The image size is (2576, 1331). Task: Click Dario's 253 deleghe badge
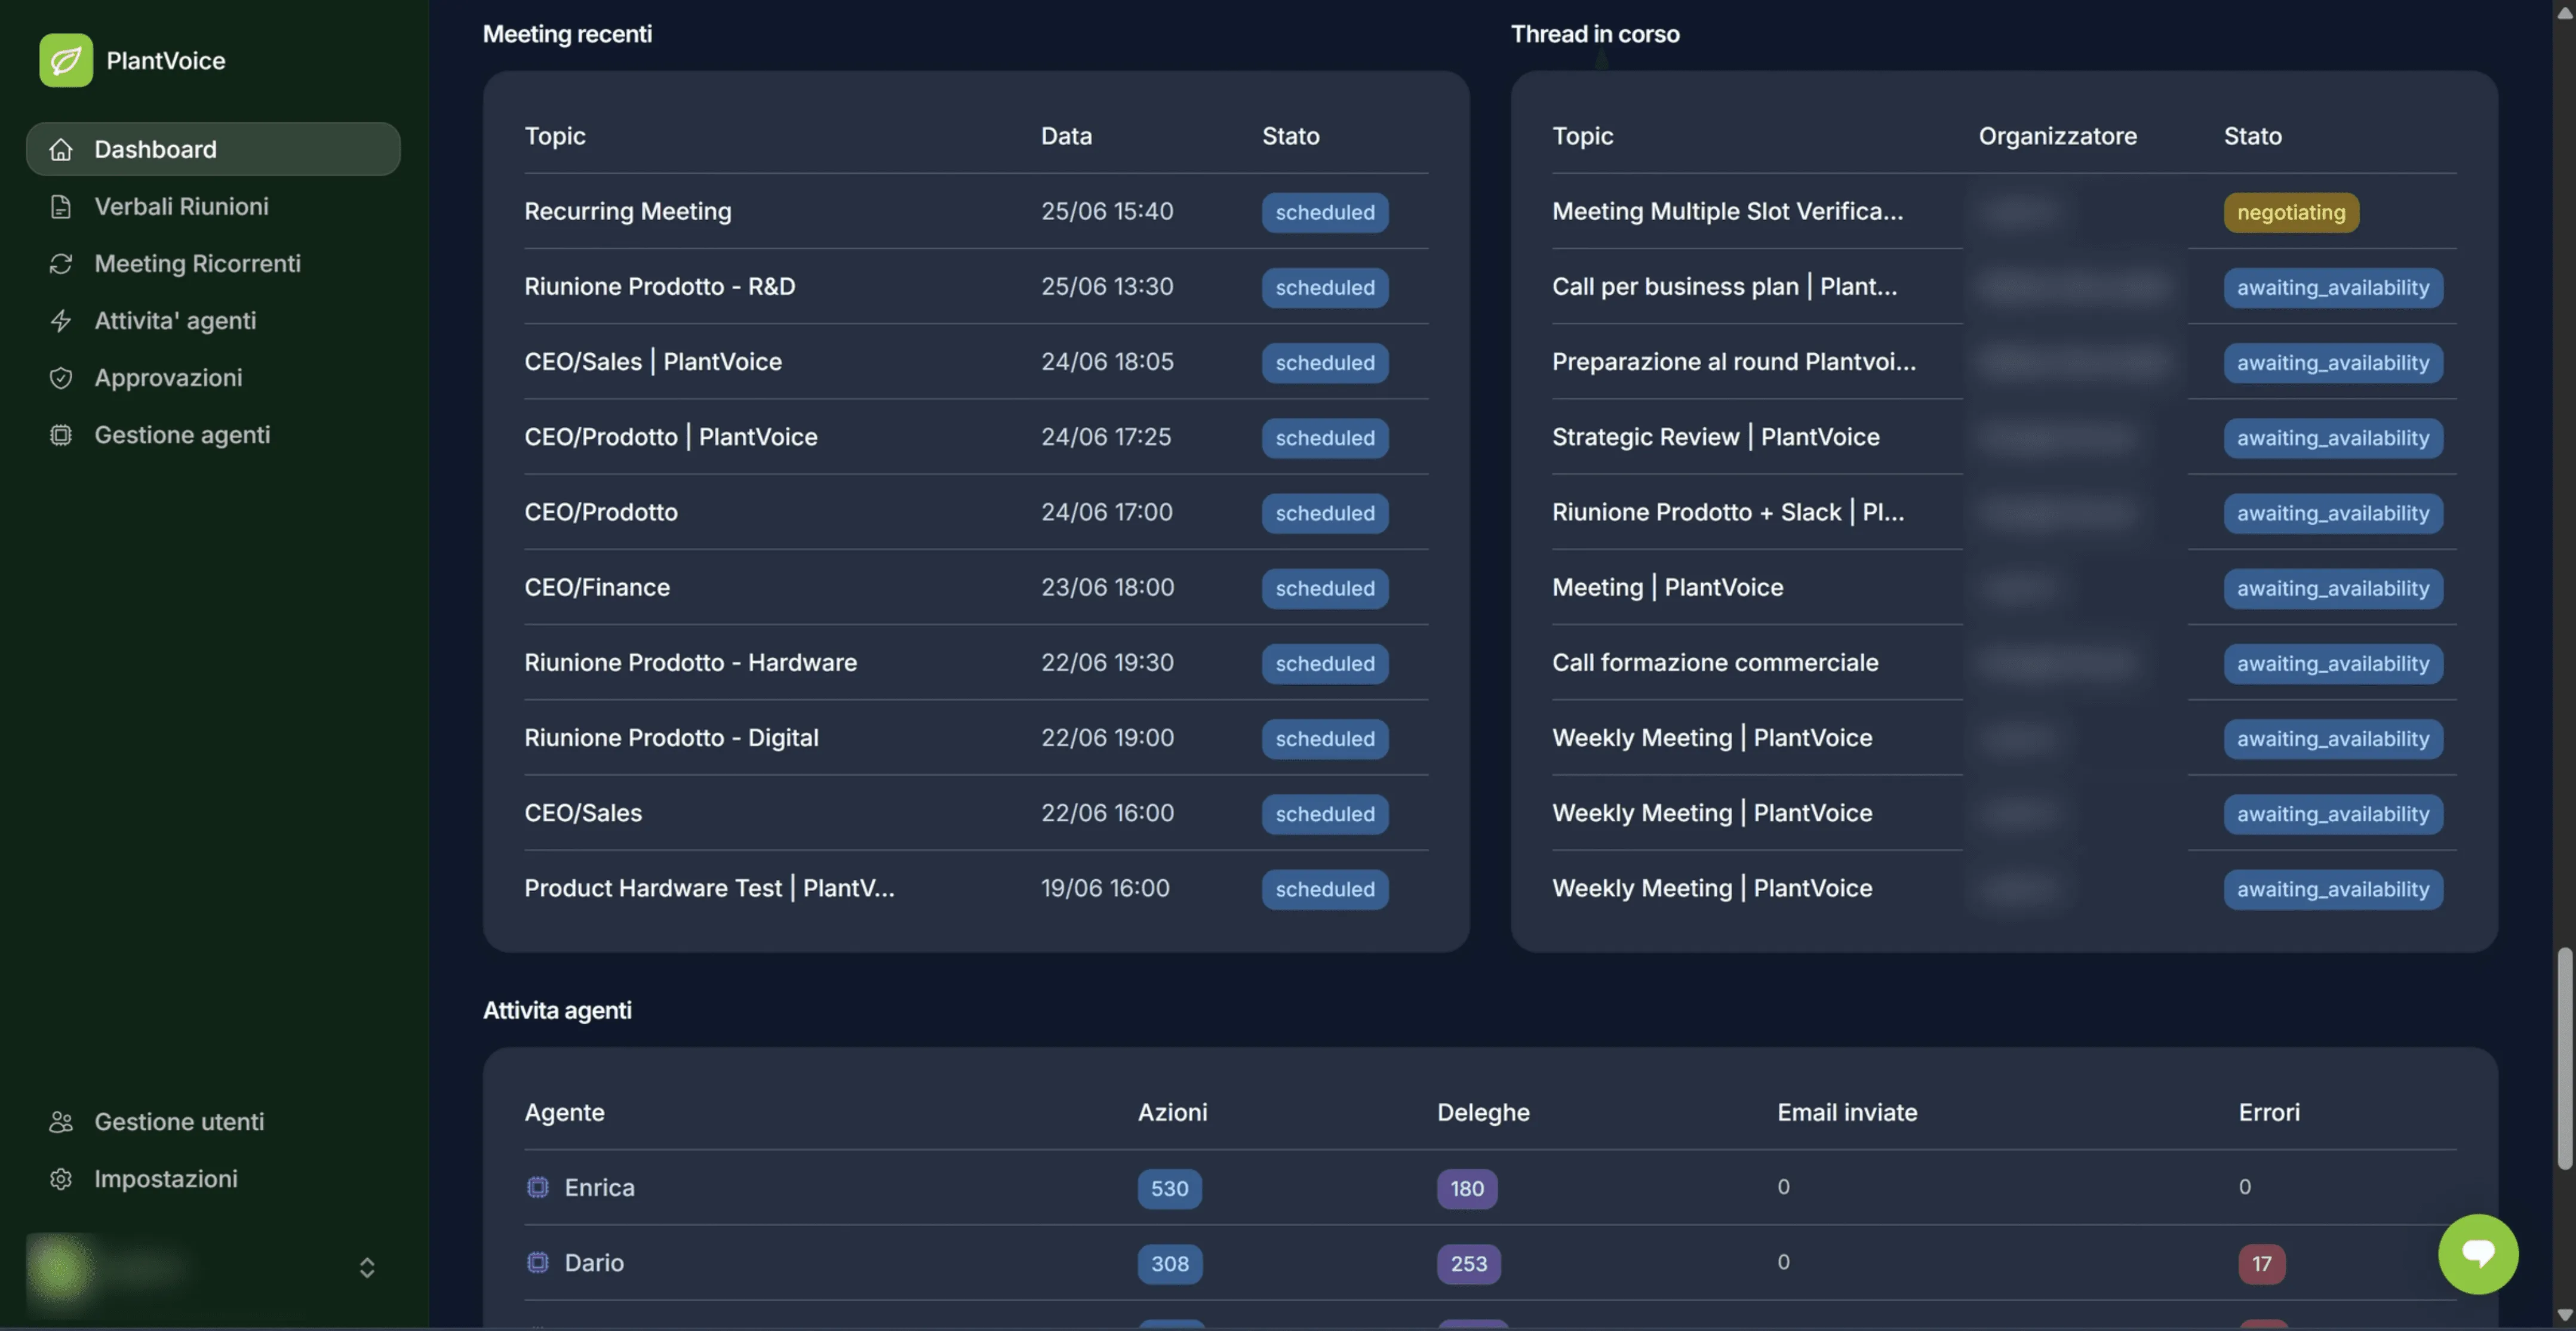coord(1468,1263)
